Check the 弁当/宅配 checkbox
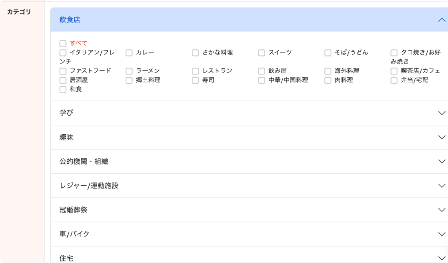This screenshot has width=448, height=263. coord(394,81)
